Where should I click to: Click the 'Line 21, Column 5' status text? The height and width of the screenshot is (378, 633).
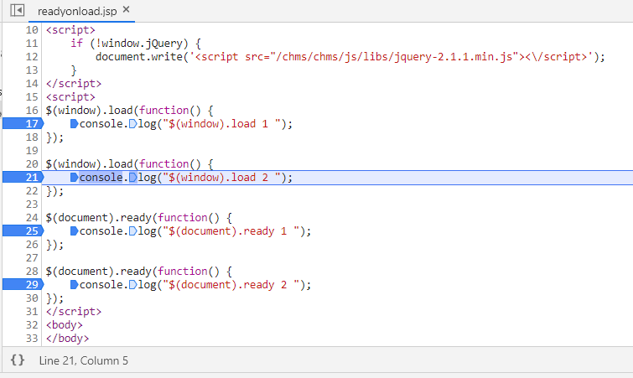tap(84, 360)
